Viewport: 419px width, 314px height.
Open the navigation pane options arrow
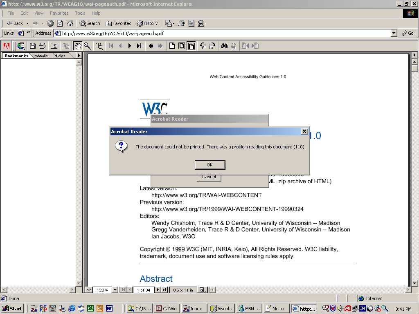[79, 56]
